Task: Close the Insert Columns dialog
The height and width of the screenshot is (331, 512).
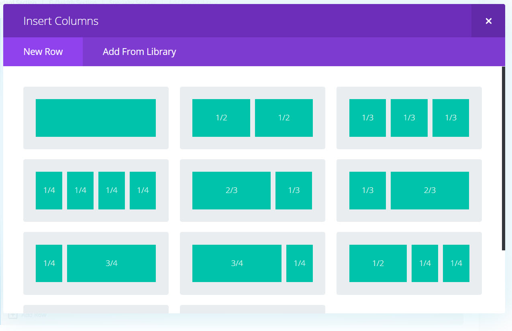Action: pos(488,21)
